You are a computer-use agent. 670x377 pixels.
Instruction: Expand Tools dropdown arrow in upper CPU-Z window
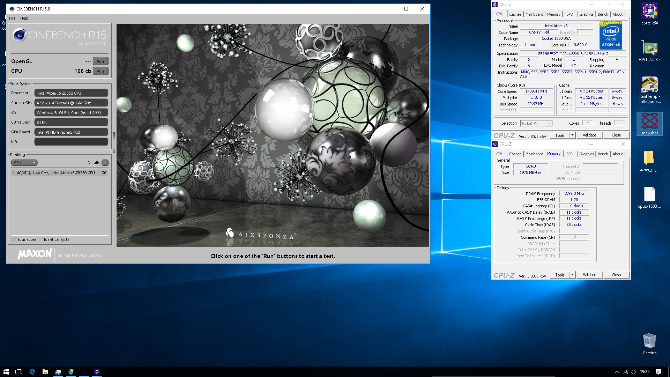tap(572, 135)
